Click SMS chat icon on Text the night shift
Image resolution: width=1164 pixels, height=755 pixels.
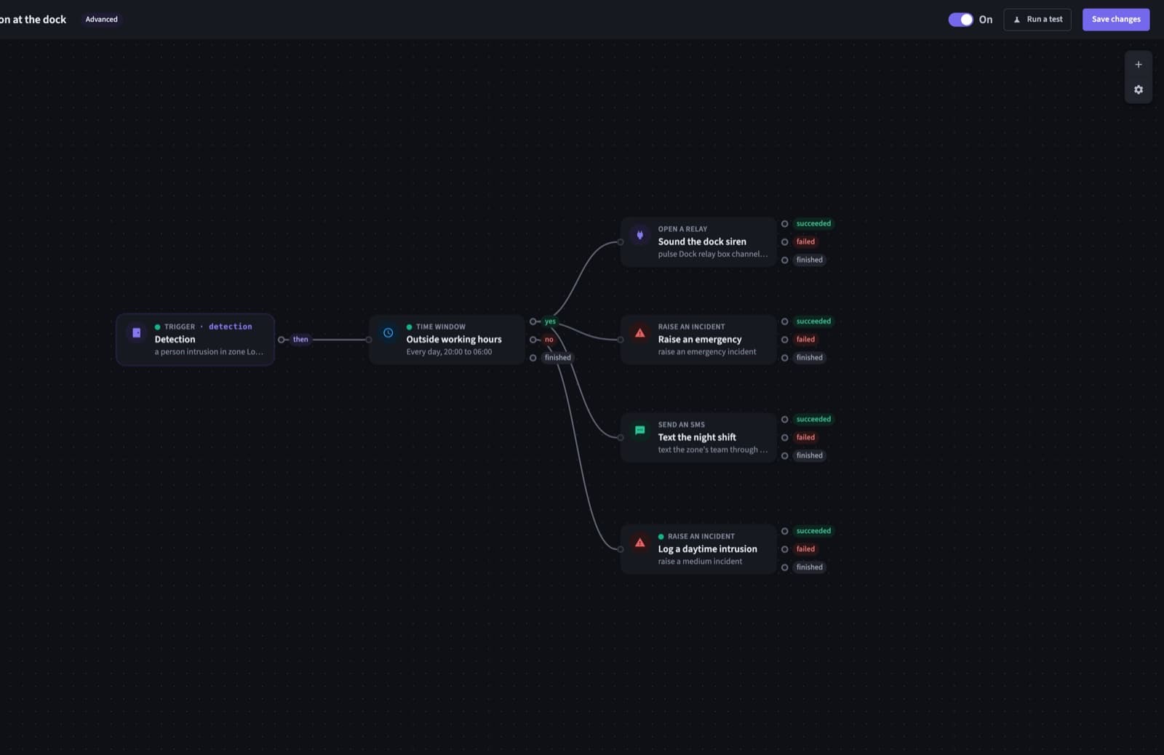point(640,431)
